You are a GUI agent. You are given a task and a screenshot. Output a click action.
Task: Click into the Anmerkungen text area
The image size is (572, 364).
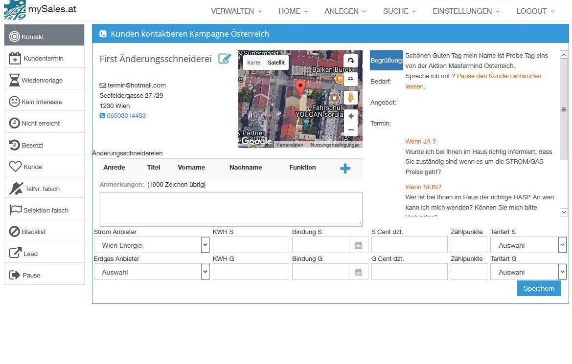click(x=231, y=209)
